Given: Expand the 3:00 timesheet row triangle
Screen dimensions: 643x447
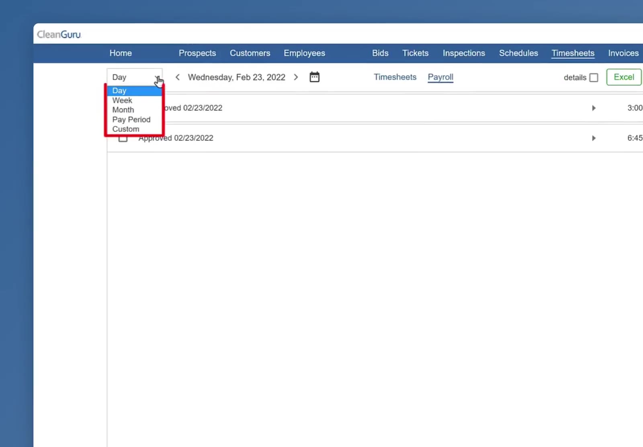Looking at the screenshot, I should (x=594, y=108).
